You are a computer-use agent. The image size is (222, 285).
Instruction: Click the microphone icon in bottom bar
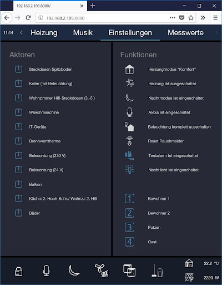[x=46, y=271]
